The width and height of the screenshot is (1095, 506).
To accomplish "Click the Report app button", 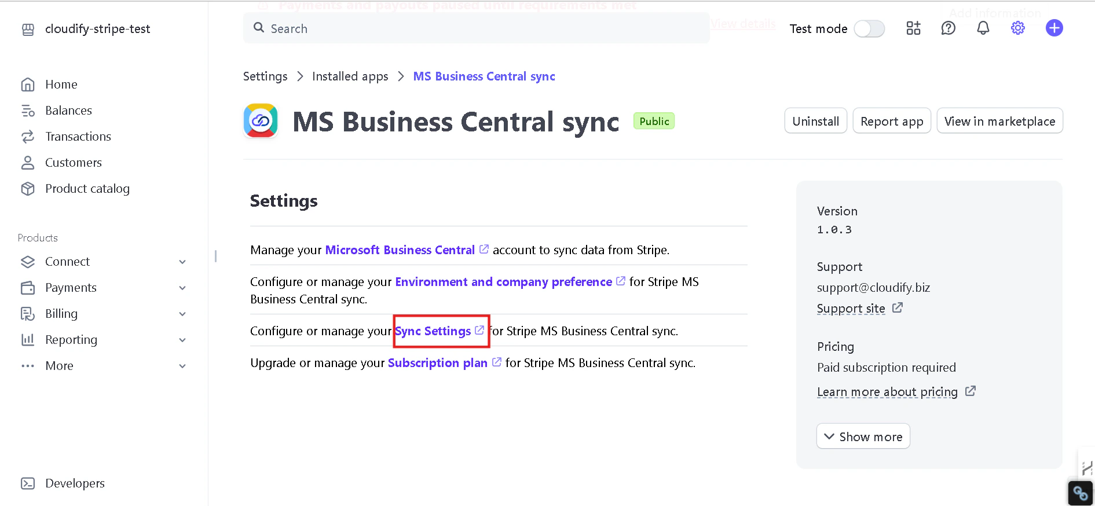I will [892, 121].
